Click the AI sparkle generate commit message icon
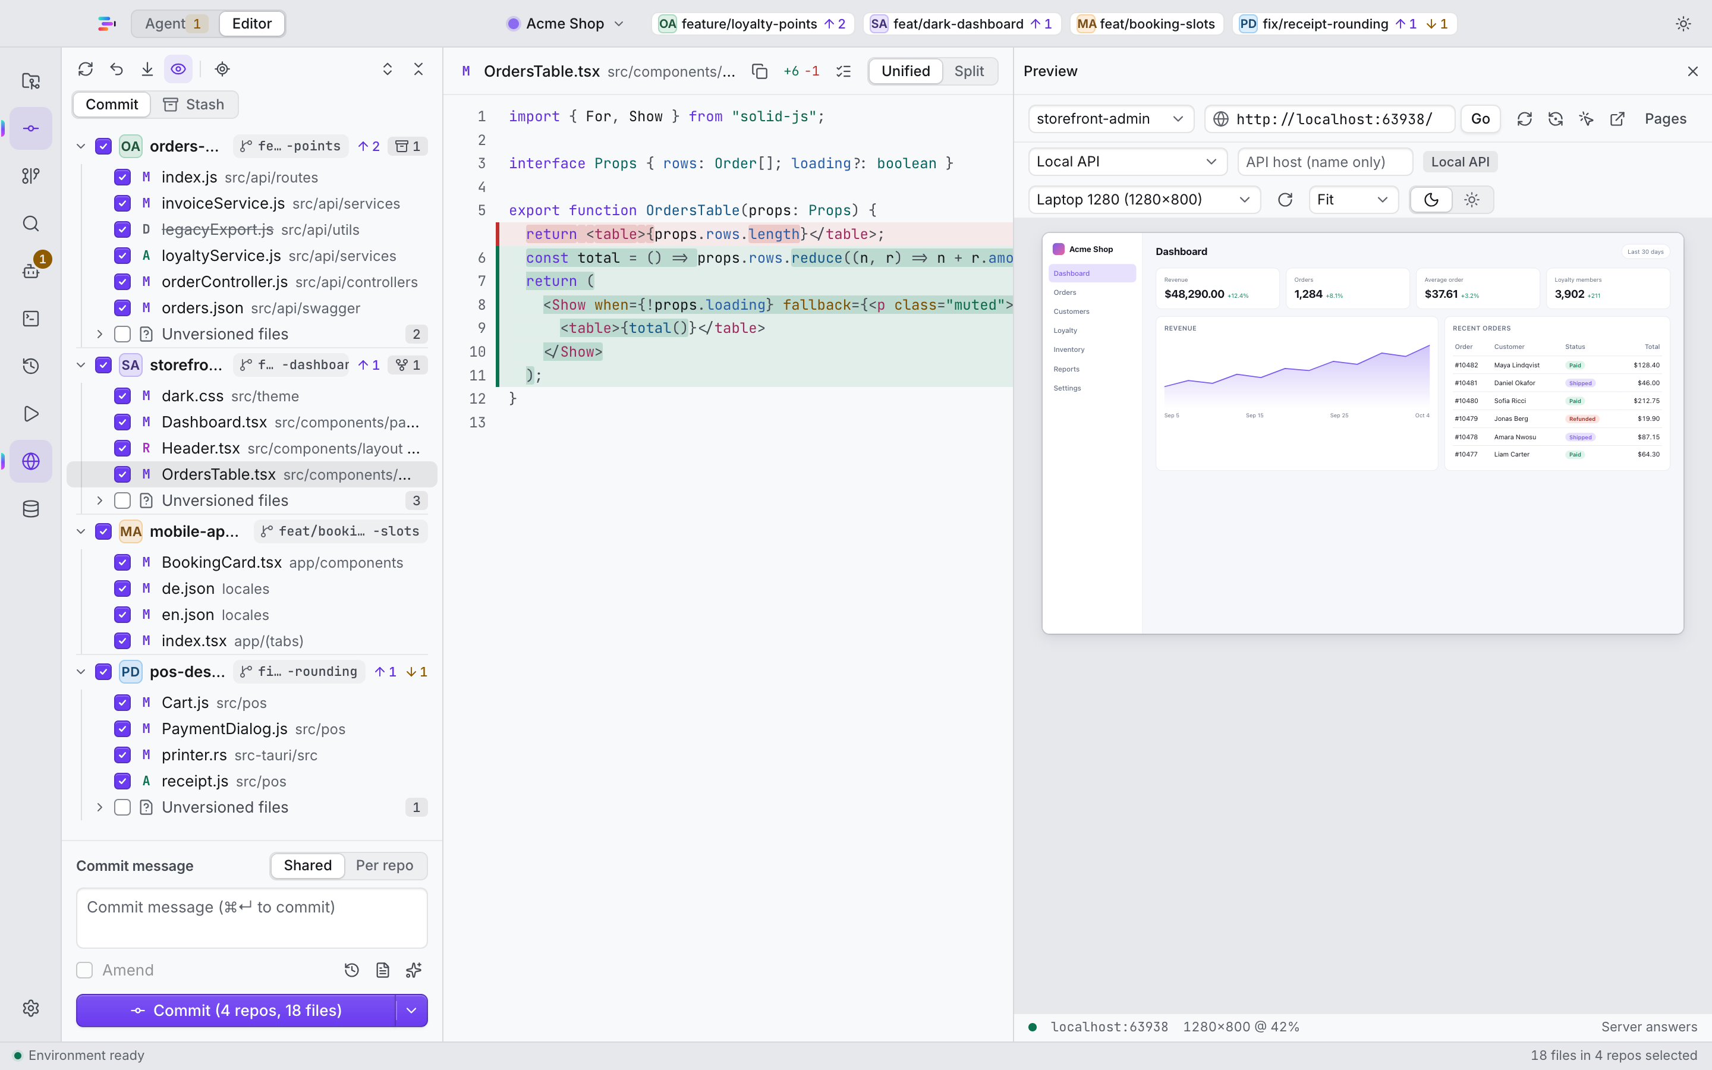Screen dimensions: 1712x1070 414,970
